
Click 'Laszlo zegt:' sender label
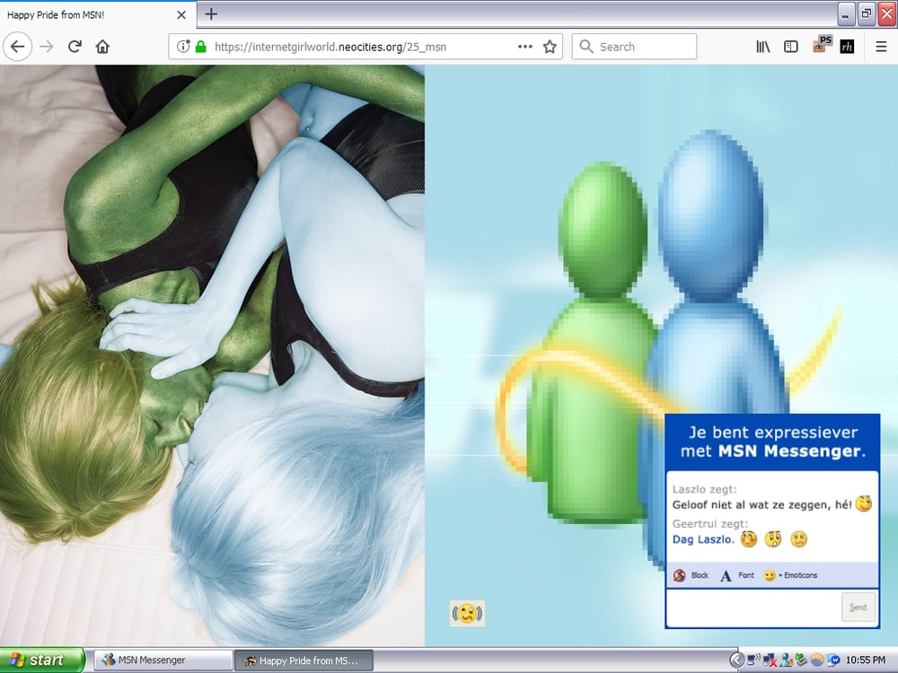coord(704,489)
